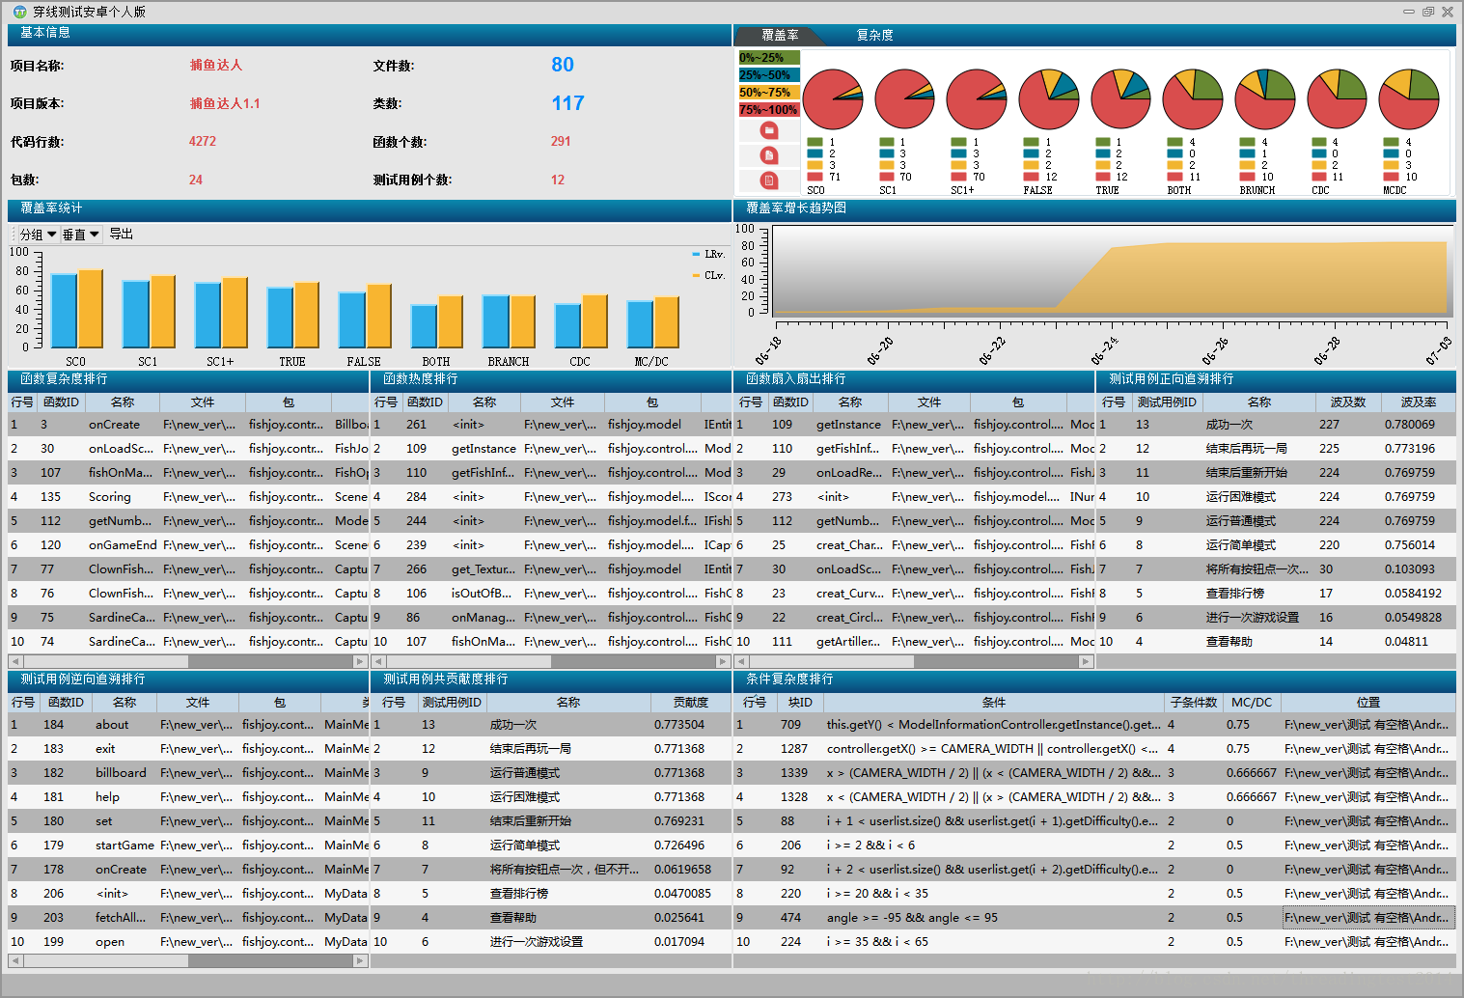Click the class count value 117
The image size is (1464, 998).
click(568, 103)
